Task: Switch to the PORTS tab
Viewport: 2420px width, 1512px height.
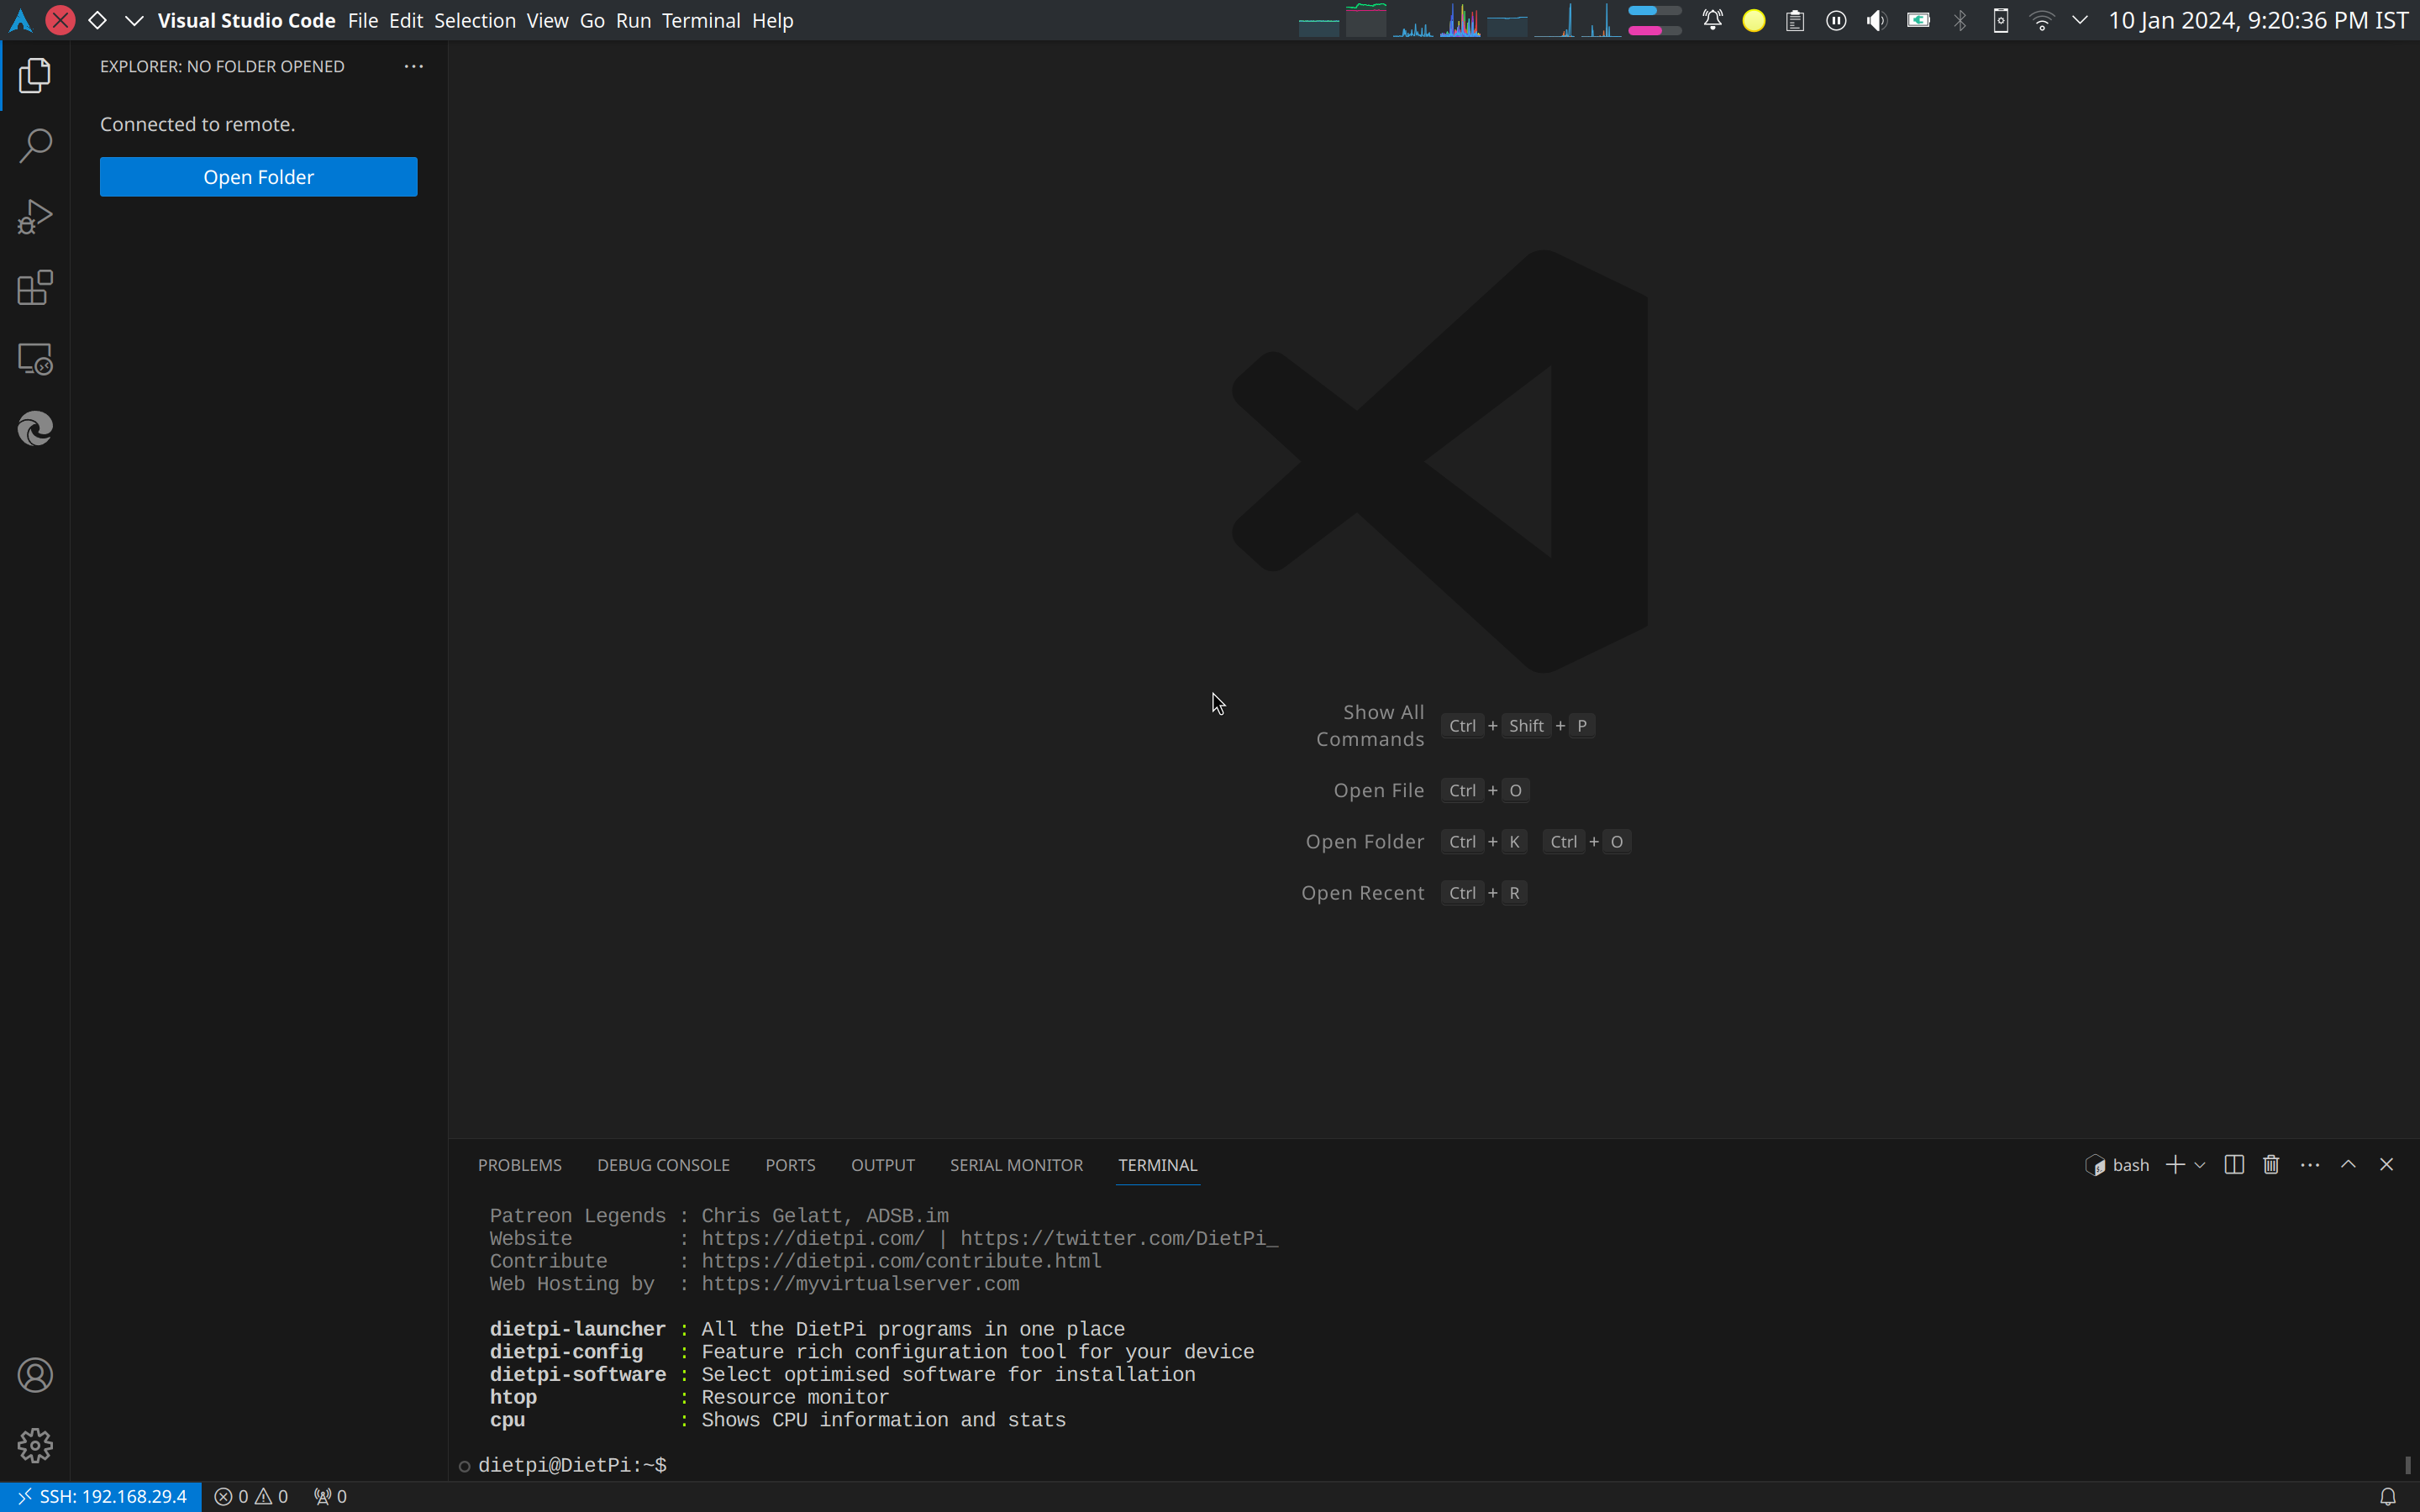Action: pos(790,1165)
